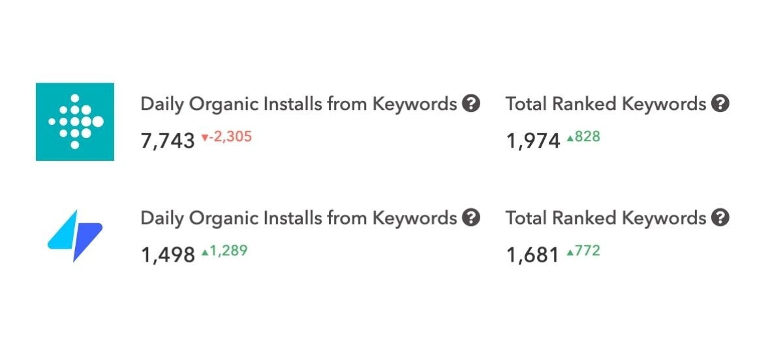This screenshot has width=783, height=358.
Task: Select Fitbit's Daily Organic Installs from Keywords label
Action: coord(299,104)
